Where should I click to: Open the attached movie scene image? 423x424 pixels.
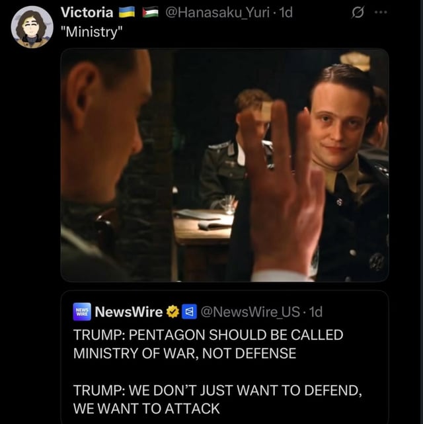[x=225, y=165]
